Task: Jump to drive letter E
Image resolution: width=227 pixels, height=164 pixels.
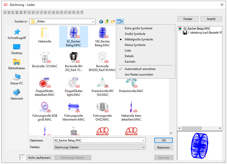Action: (21, 13)
